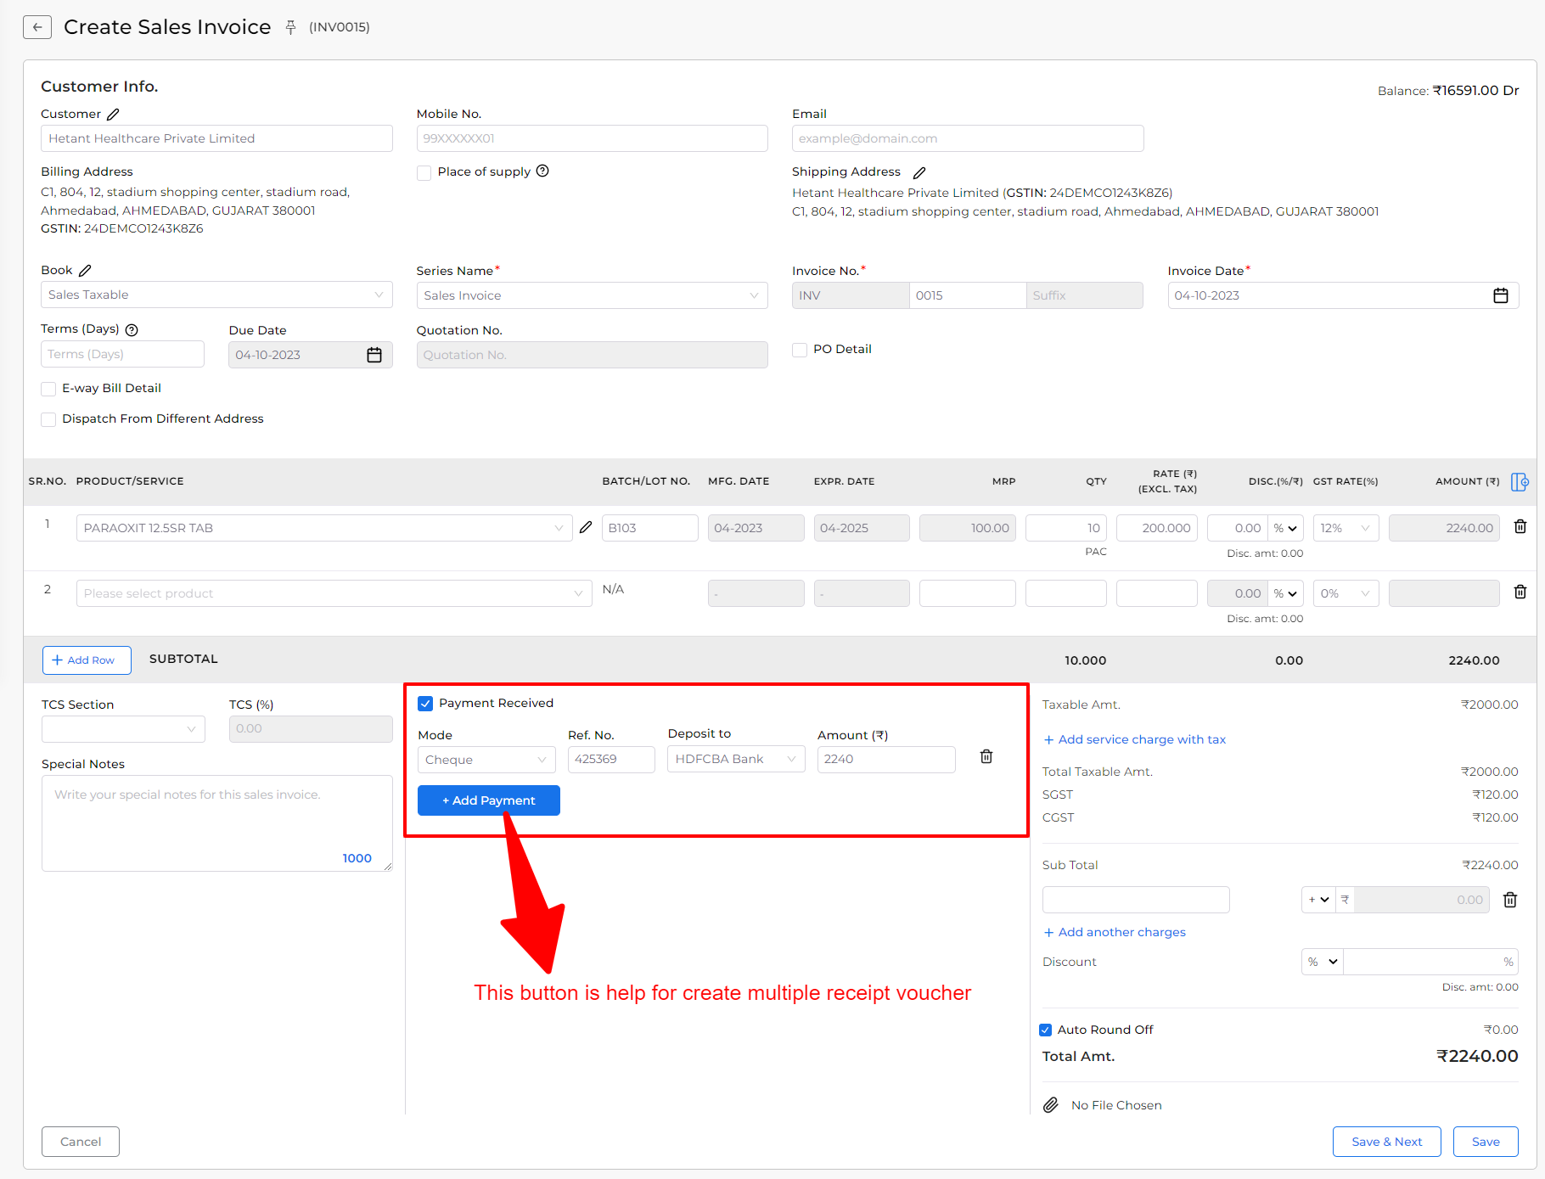Edit PARAOXIT 12.5SR TAB product pencil
This screenshot has width=1545, height=1179.
click(586, 527)
